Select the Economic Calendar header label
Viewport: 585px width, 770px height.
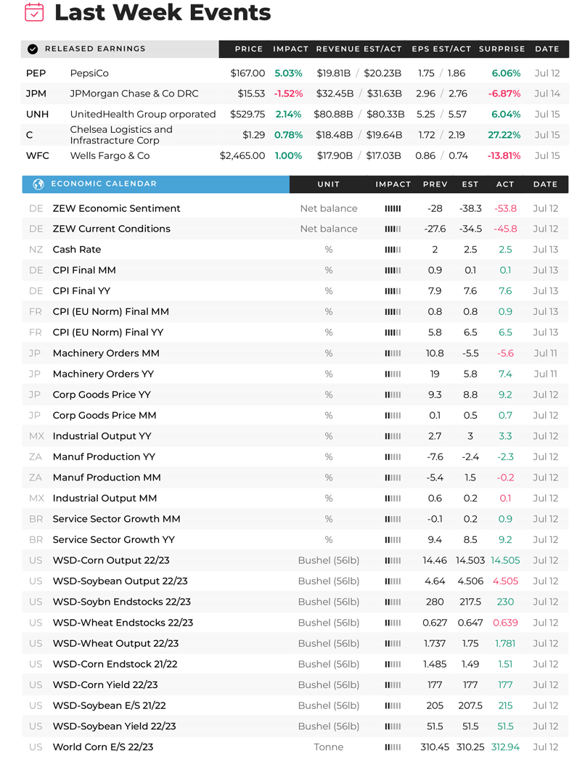(x=104, y=184)
